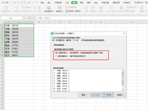Click the 排序 sort icon
This screenshot has height=110, width=148.
[x=39, y=8]
